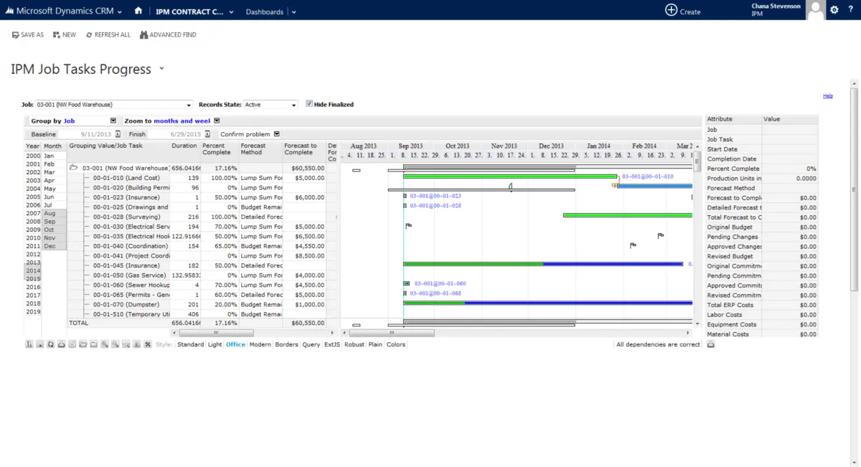Open the tools icon beside Style

[x=148, y=344]
